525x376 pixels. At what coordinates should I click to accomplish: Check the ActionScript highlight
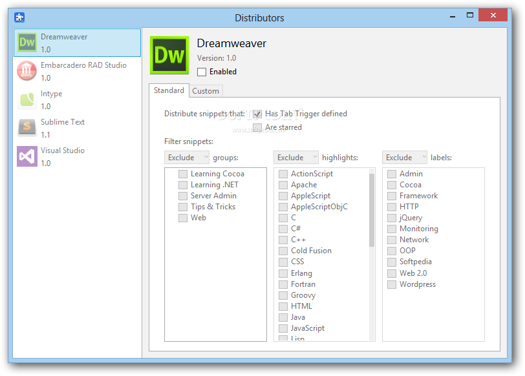283,174
